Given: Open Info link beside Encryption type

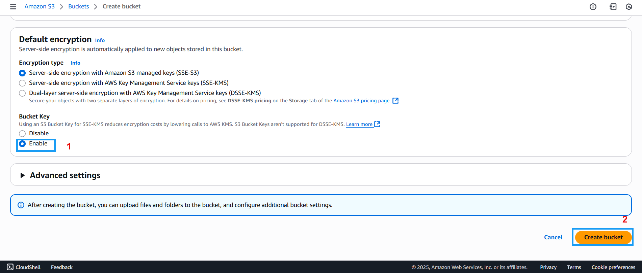Looking at the screenshot, I should click(x=75, y=63).
